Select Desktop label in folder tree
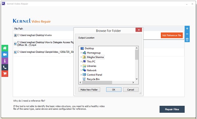197x119 pixels. pyautogui.click(x=89, y=48)
